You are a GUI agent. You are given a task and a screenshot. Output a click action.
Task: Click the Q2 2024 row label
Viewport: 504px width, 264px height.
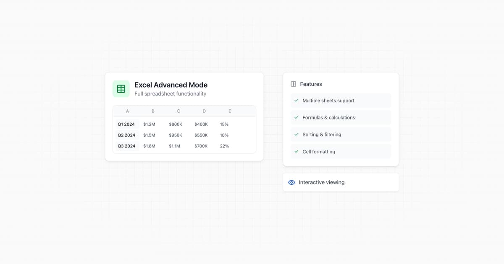[x=126, y=135]
